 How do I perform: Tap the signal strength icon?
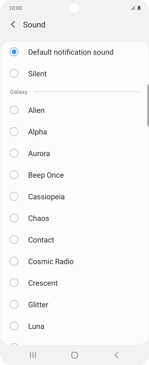pos(133,8)
